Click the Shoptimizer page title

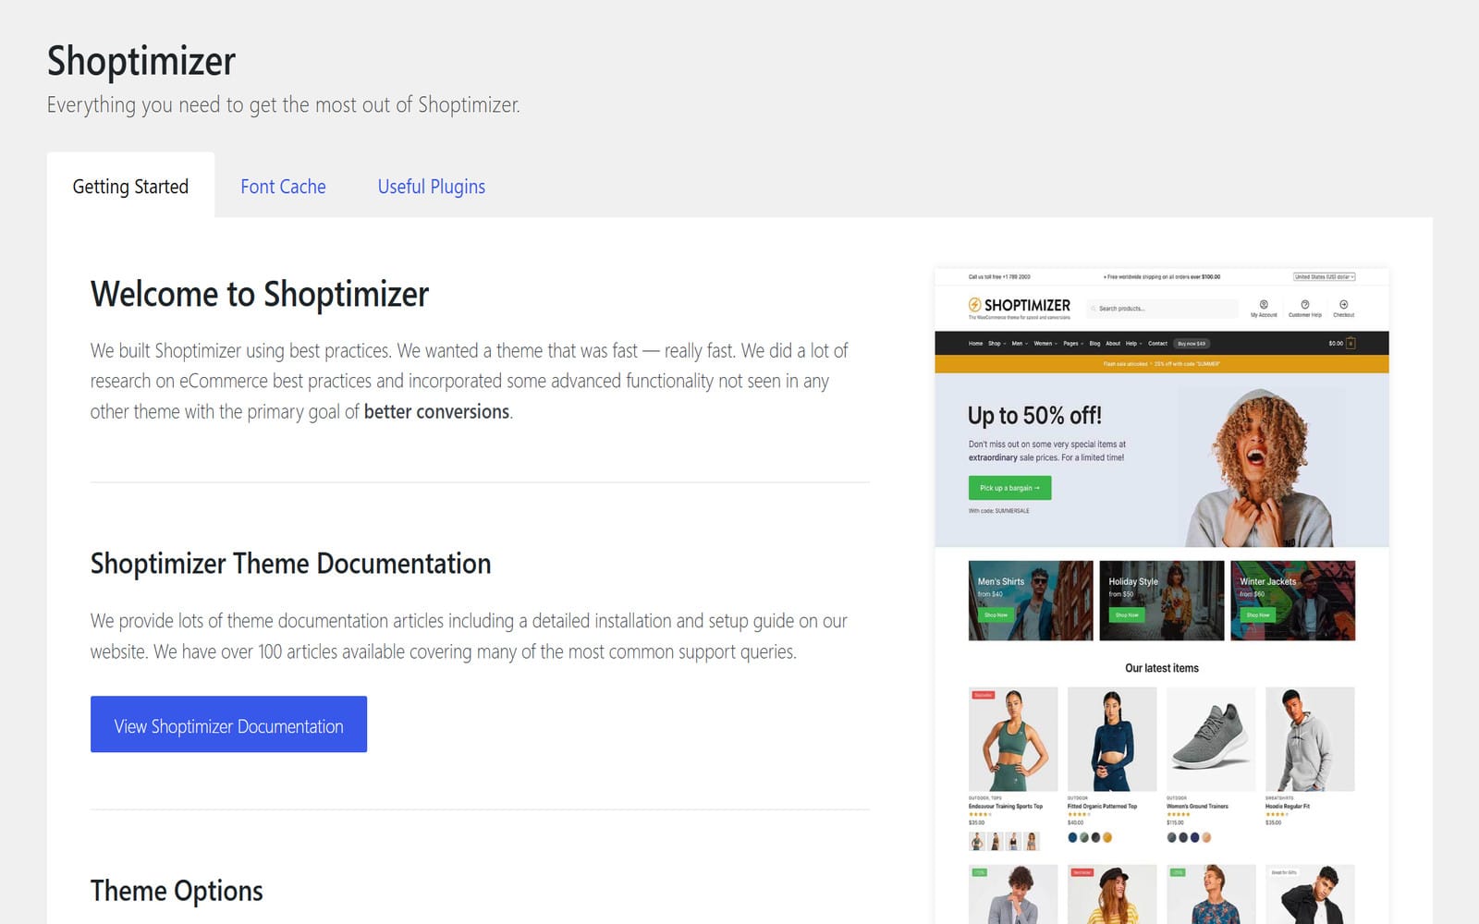[x=141, y=61]
